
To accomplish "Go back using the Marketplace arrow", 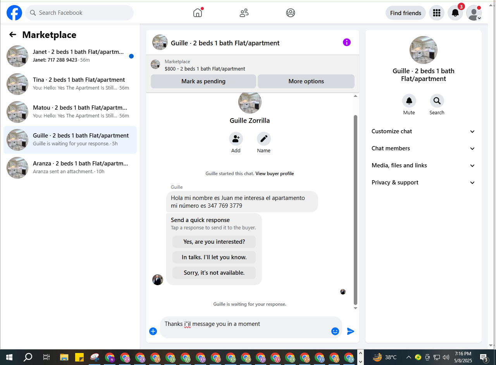I will pyautogui.click(x=13, y=35).
